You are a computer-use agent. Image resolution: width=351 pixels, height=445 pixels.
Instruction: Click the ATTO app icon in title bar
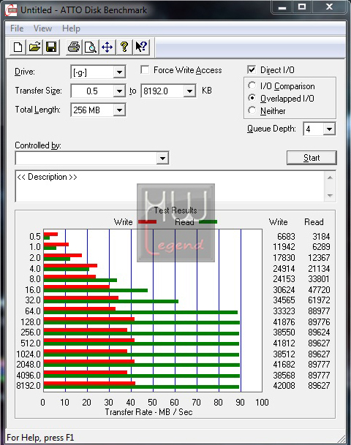(11, 10)
